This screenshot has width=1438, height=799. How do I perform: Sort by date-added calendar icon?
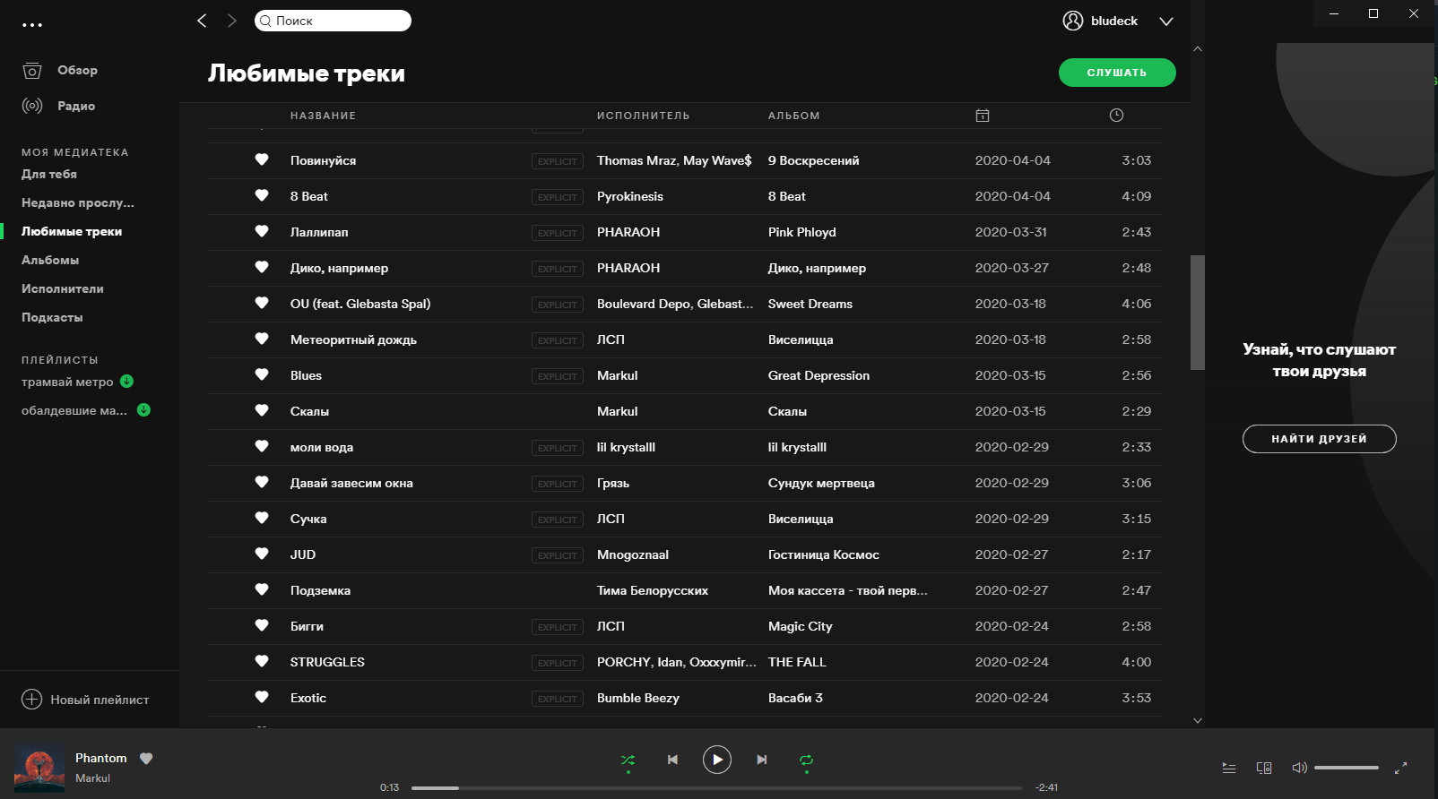click(x=983, y=116)
